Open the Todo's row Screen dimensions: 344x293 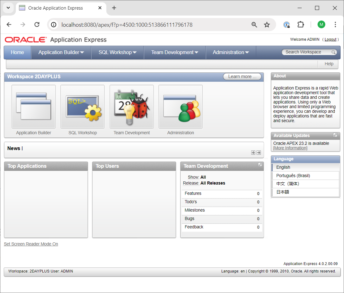click(x=222, y=202)
